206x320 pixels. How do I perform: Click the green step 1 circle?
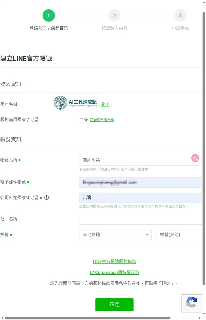coord(49,16)
